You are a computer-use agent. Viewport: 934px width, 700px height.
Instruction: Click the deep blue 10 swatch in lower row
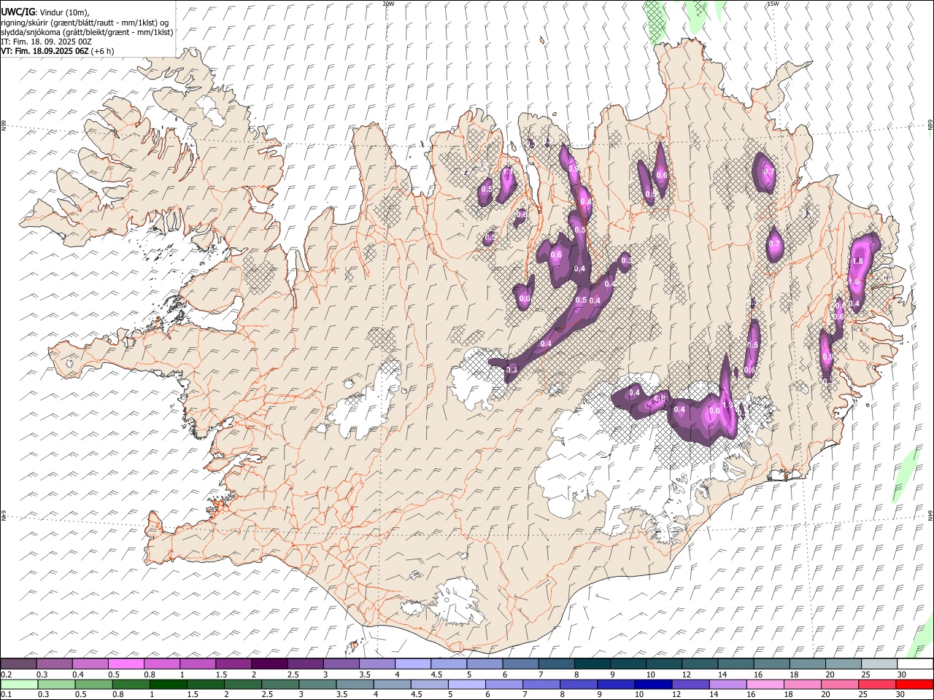pyautogui.click(x=653, y=684)
